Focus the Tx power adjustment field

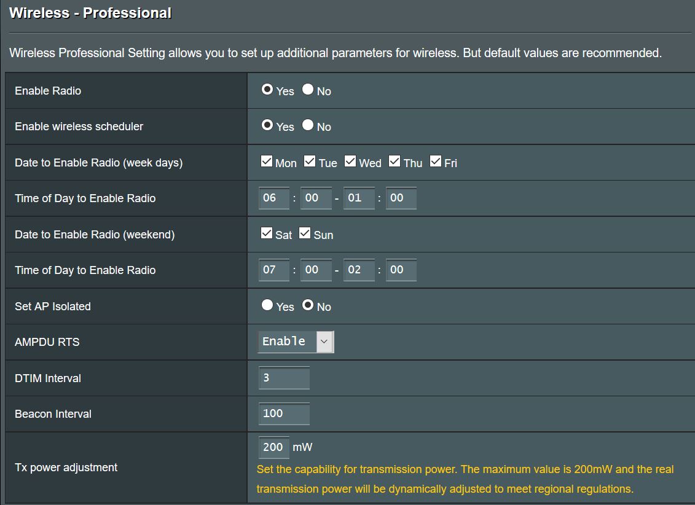[x=273, y=447]
